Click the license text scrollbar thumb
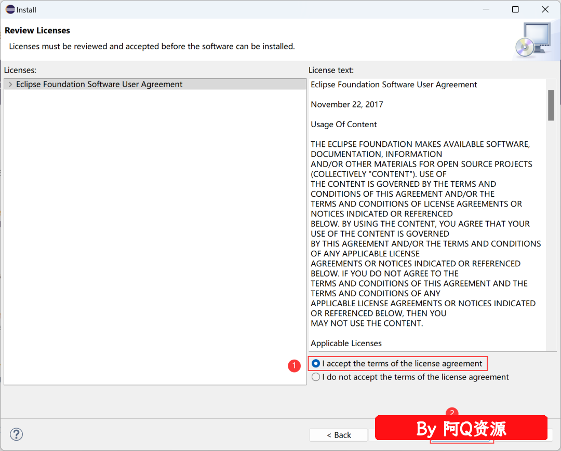 click(551, 105)
